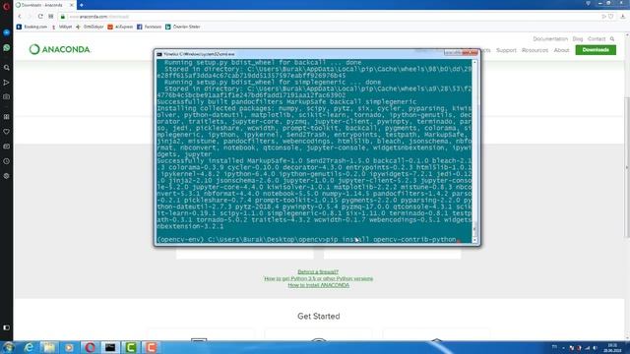Reload the Anaconda page
Screen dimensions: 630x354
[40, 17]
